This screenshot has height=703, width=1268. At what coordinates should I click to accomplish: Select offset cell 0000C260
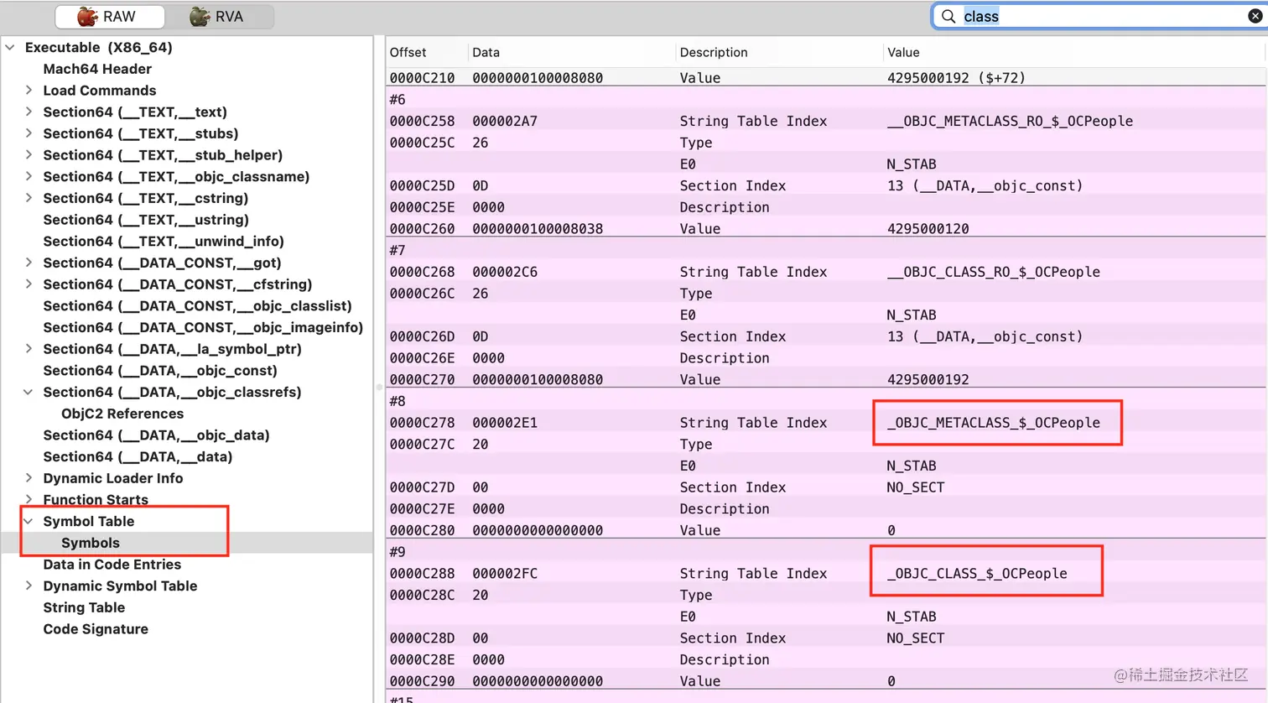tap(422, 229)
